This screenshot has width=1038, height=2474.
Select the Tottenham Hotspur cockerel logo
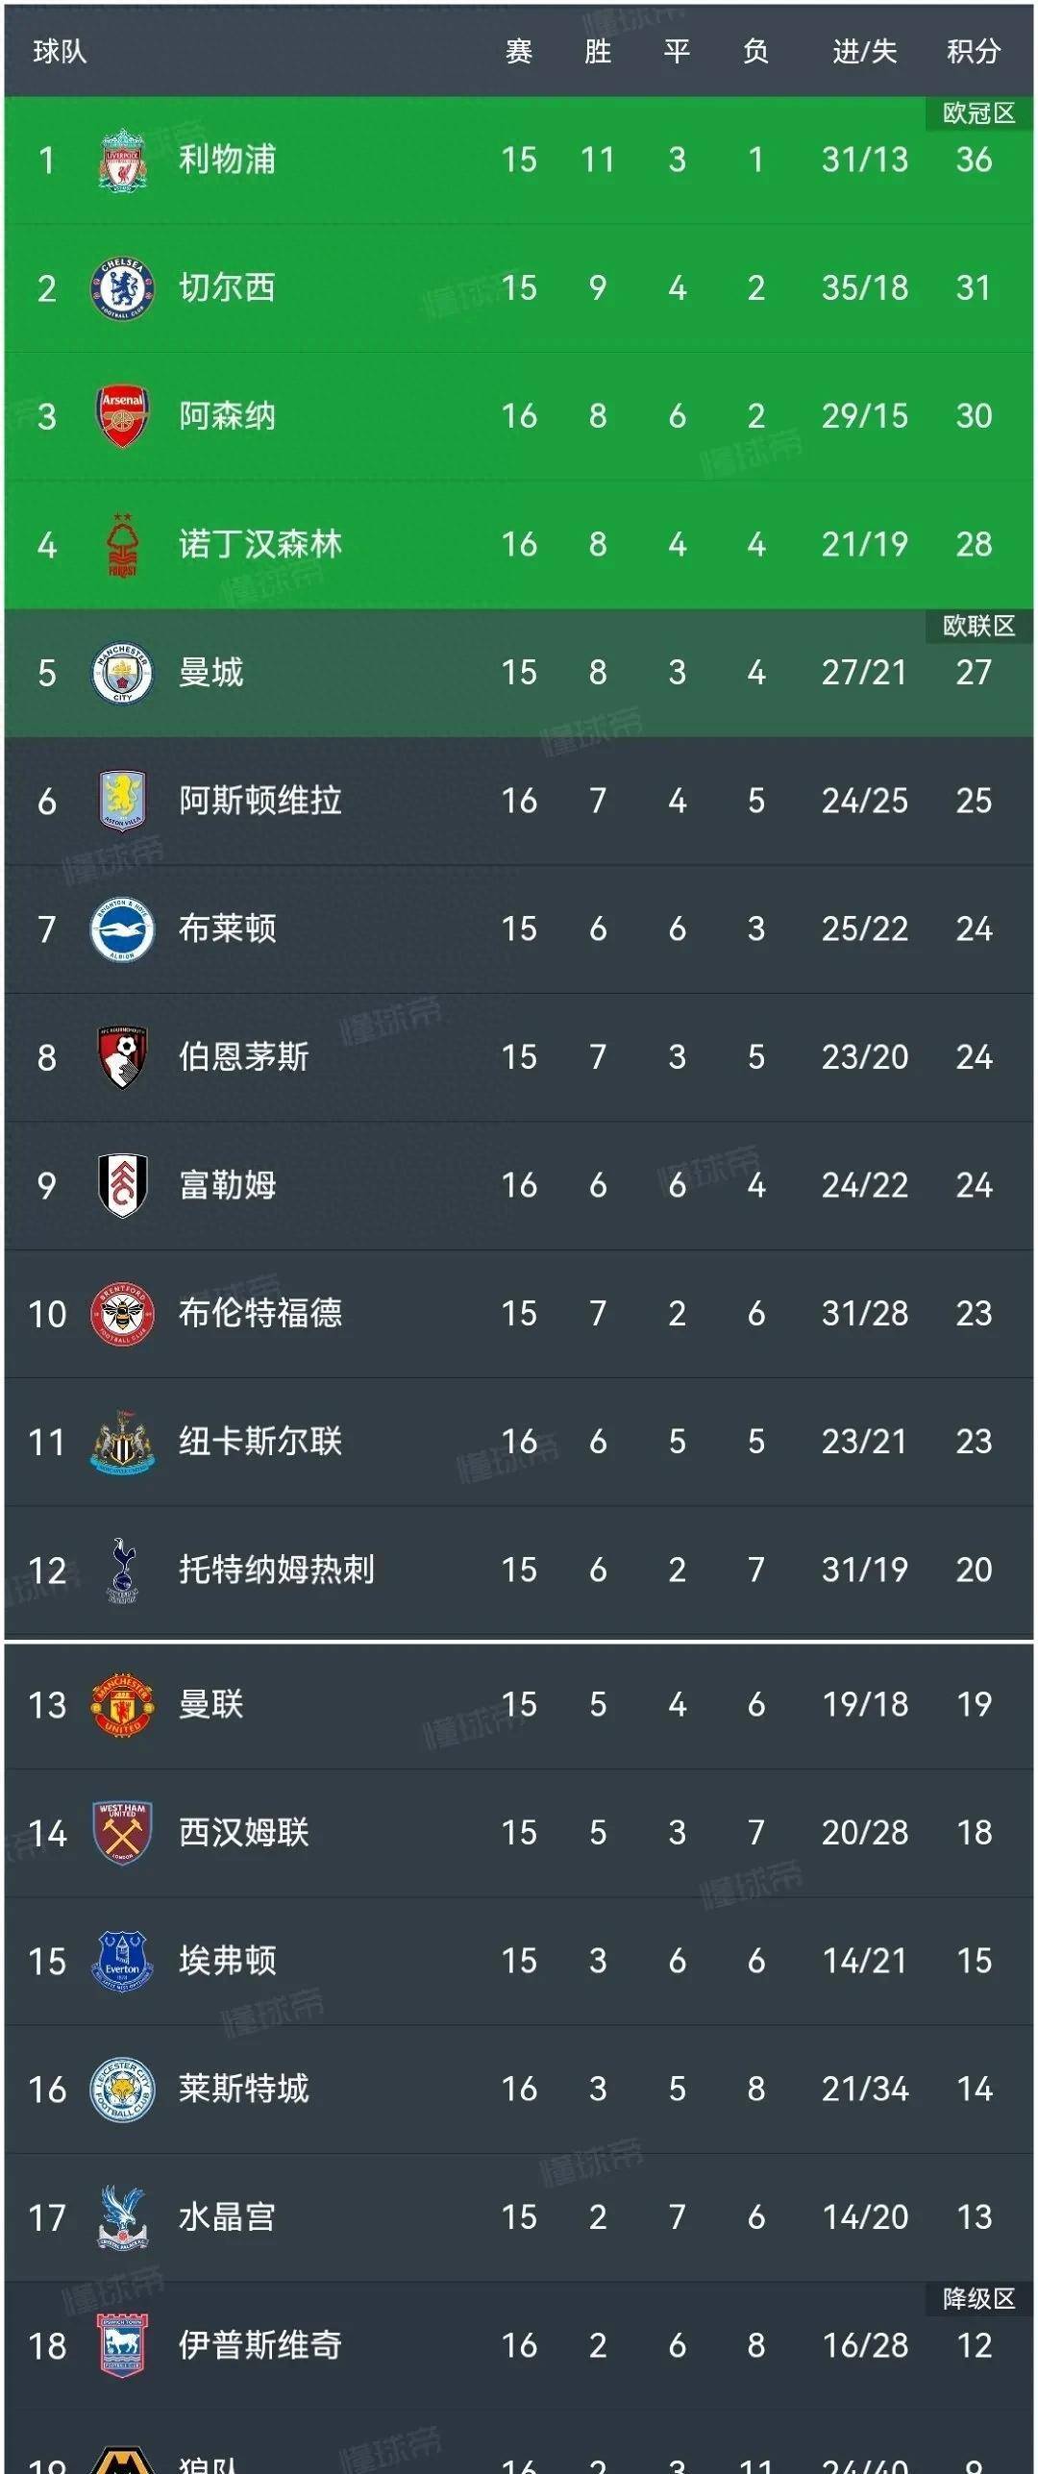(122, 1571)
